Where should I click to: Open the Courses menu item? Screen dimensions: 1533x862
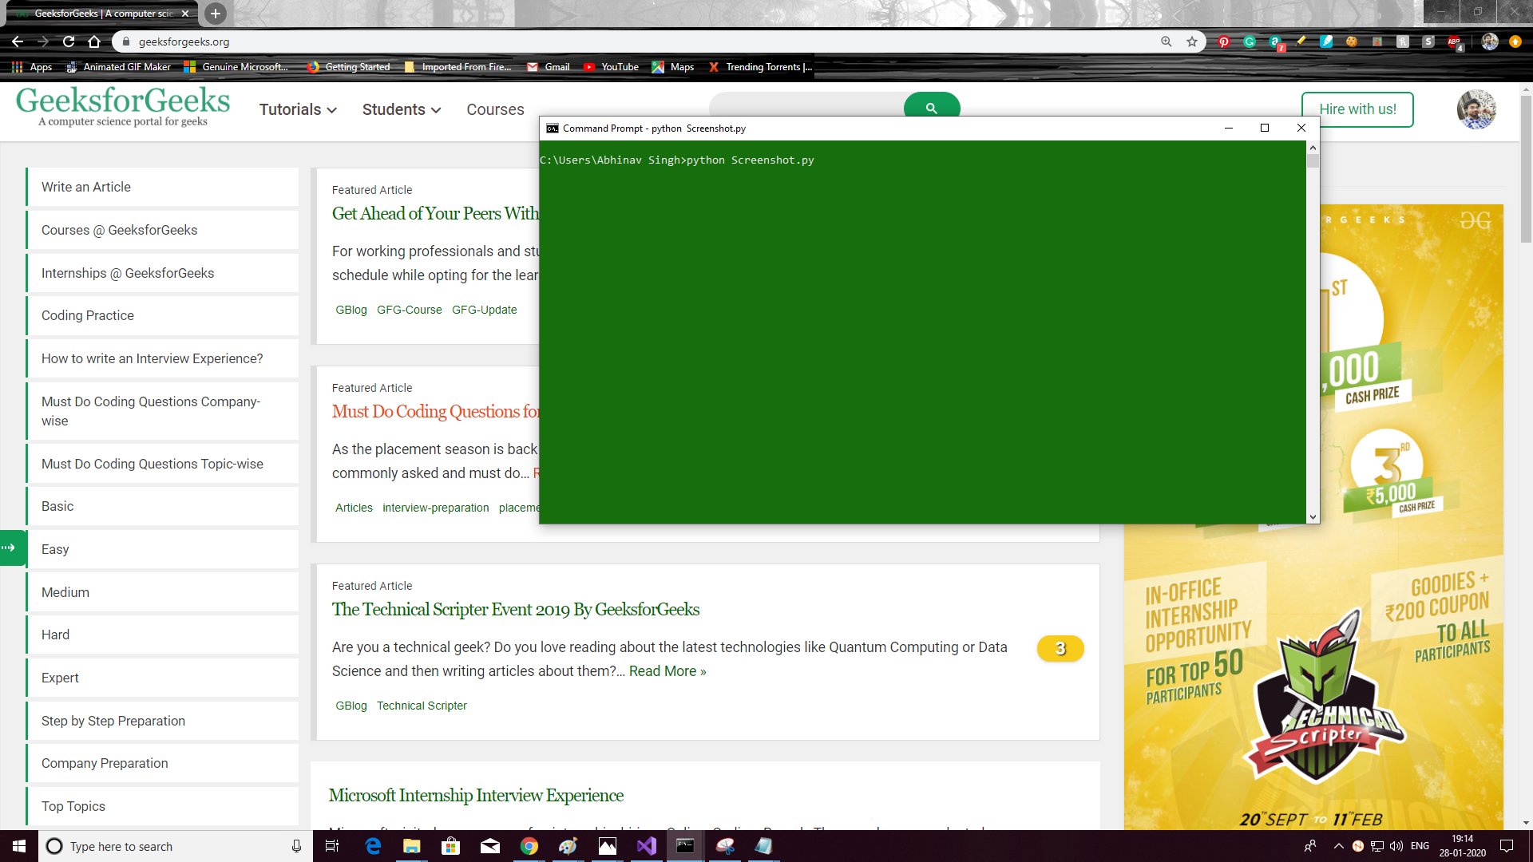click(x=495, y=109)
